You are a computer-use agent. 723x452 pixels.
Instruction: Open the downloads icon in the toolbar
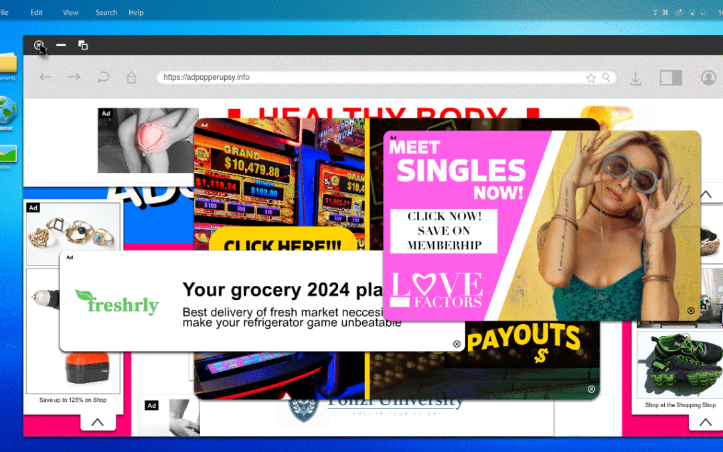click(x=635, y=78)
